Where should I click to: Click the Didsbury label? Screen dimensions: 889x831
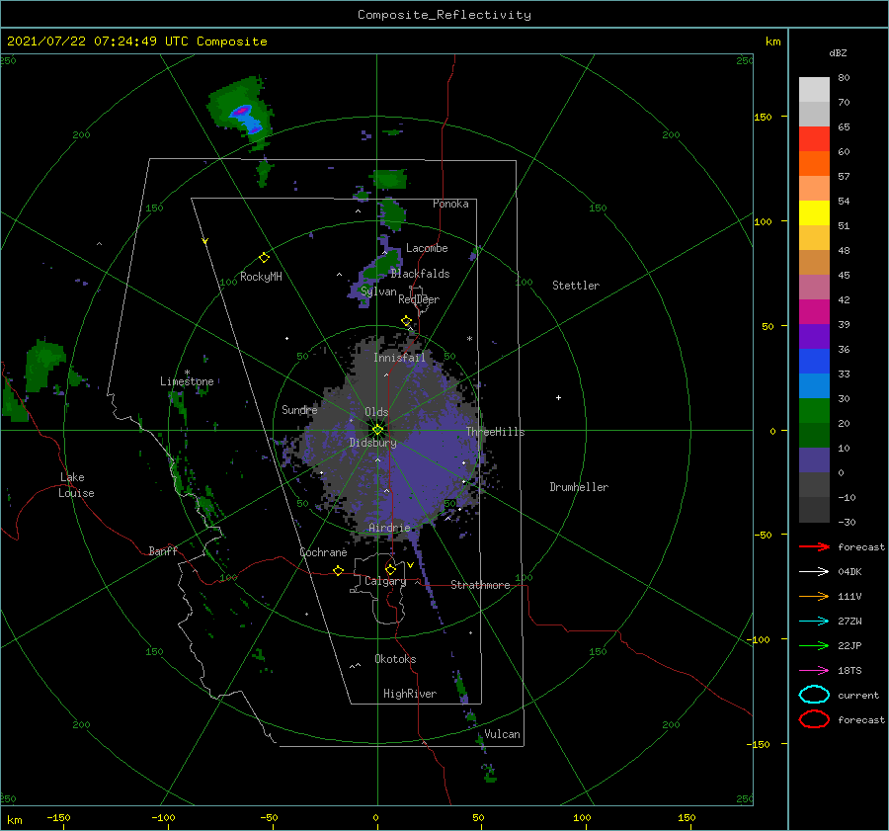pyautogui.click(x=372, y=443)
